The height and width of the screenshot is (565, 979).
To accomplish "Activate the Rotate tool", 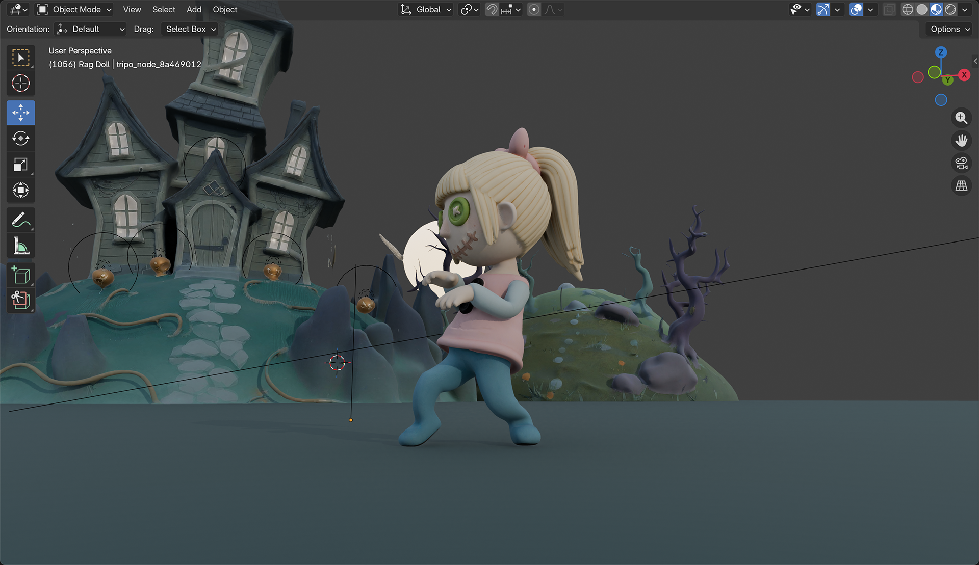I will pos(20,139).
